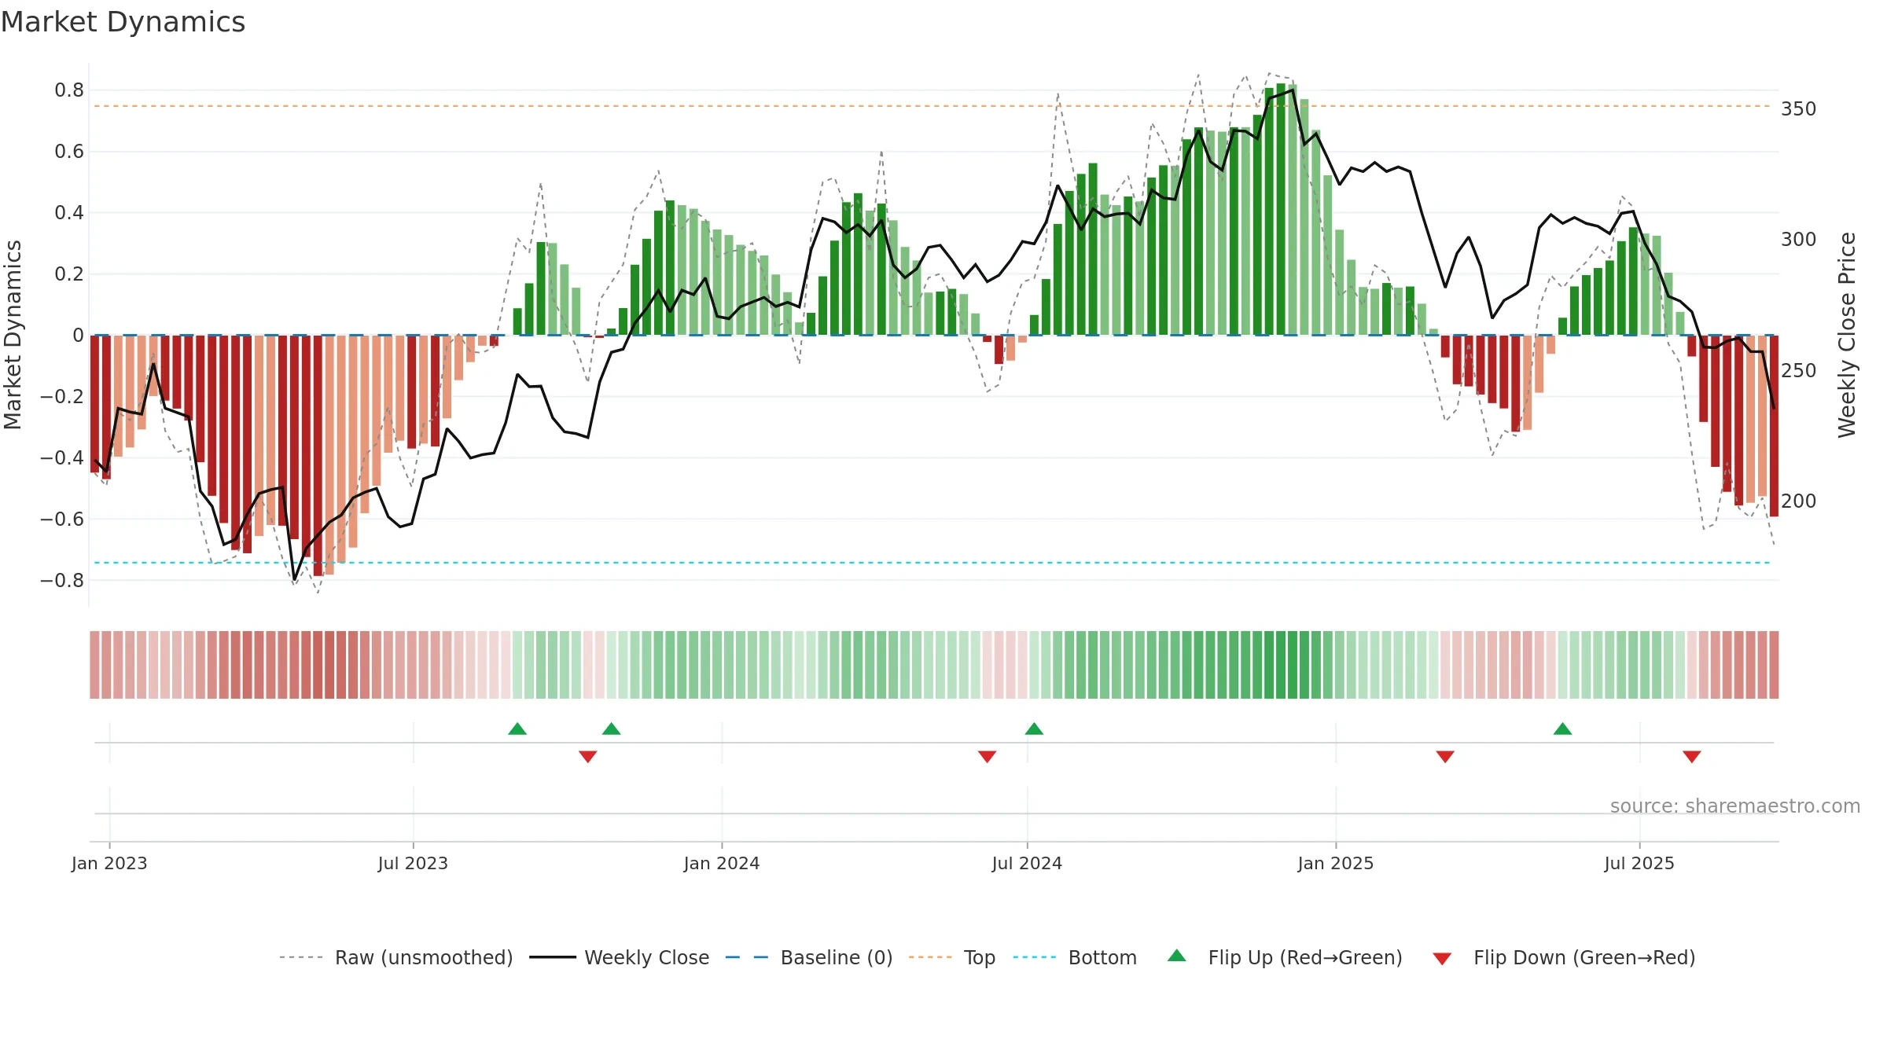Click the green flip-up marker at Jul 2024

tap(1034, 729)
